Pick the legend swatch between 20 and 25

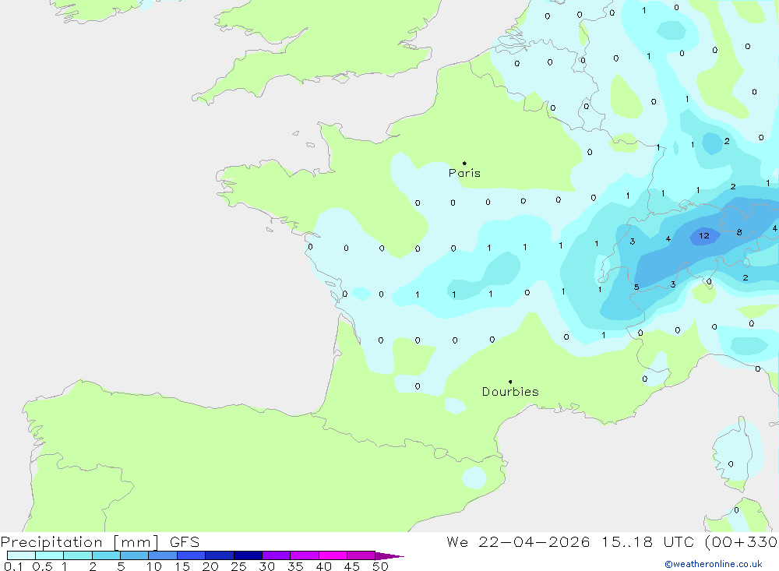pos(219,555)
